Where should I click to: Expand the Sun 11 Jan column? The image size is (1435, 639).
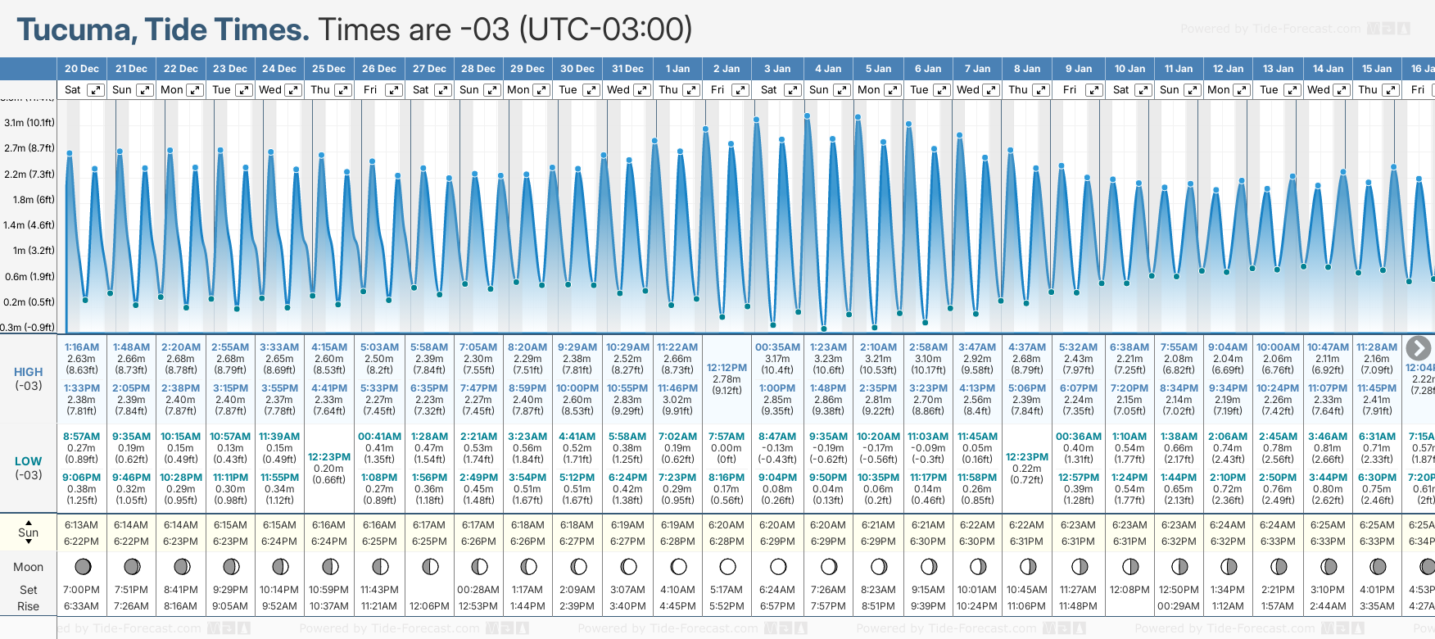tap(1192, 90)
